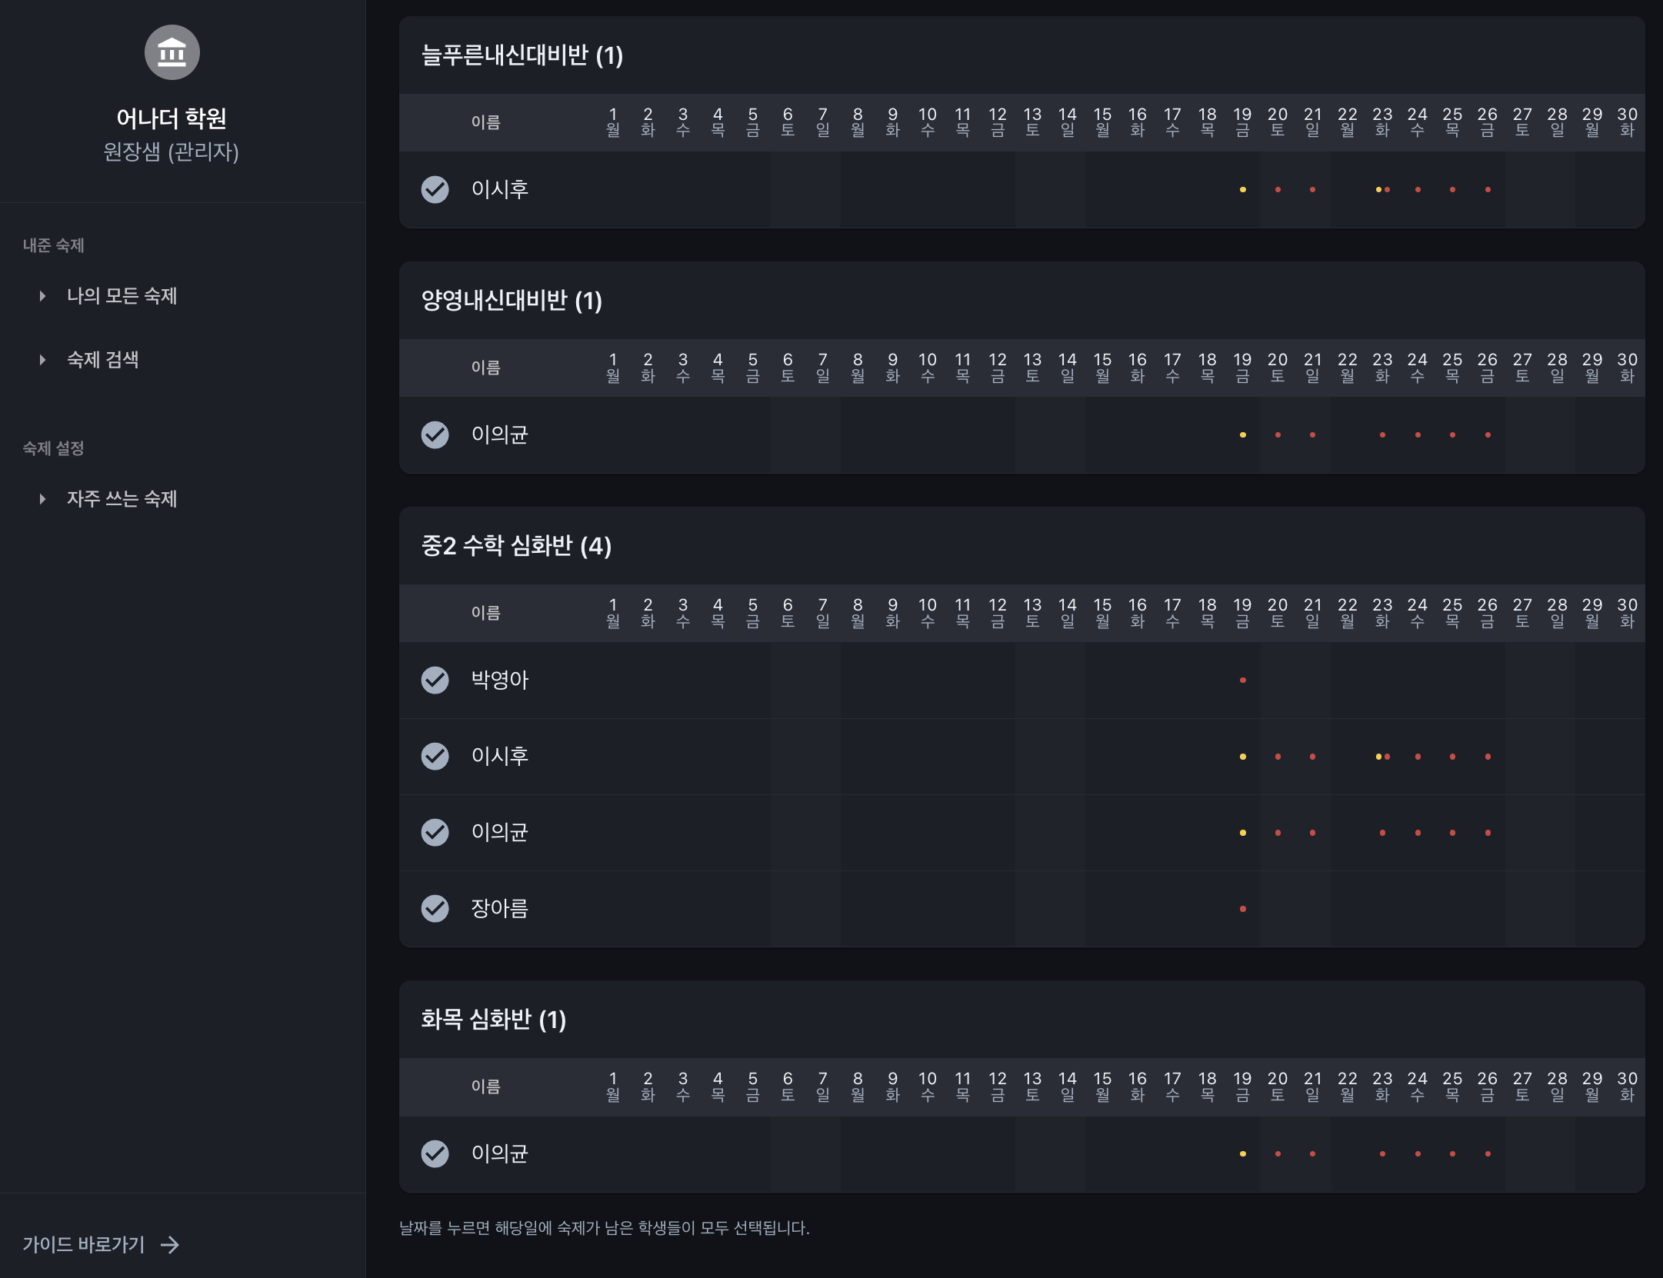Select date 21 일 in 화목 심화반 header

click(x=1312, y=1087)
